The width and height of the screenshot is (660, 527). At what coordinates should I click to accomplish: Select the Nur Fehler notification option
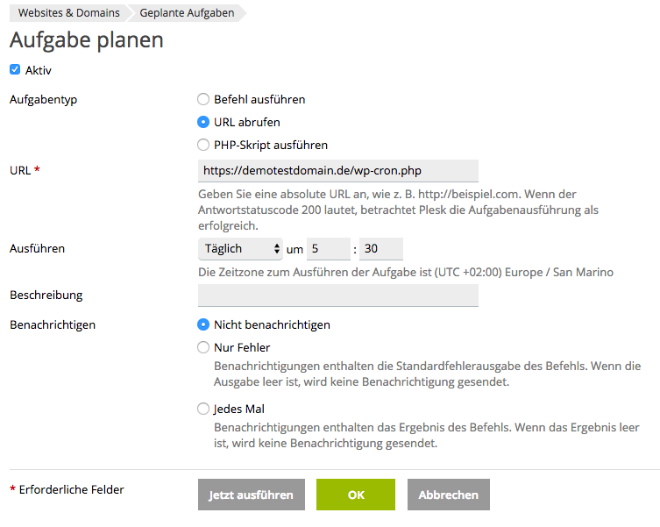(x=203, y=347)
